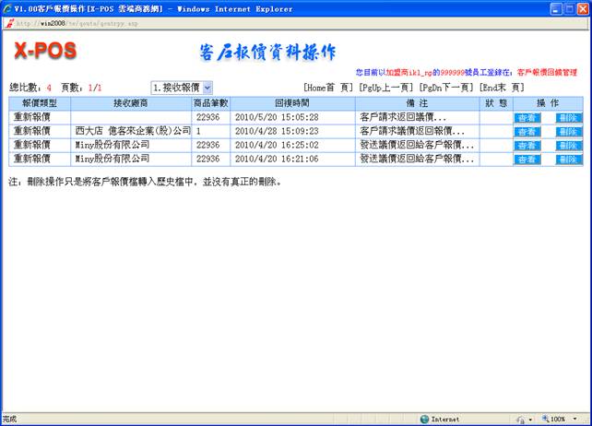Click 查看 for the 2010/4/20 16:21:06 row

(x=527, y=160)
